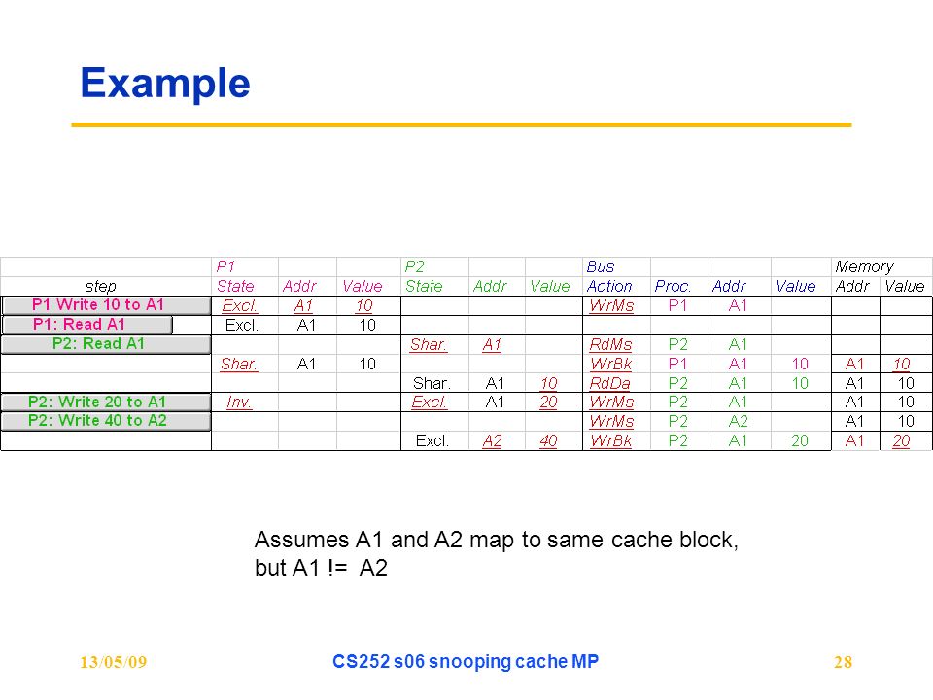Screen dimensions: 933x700
Task: Click the 'RdDa' bus action cell
Action: [610, 383]
